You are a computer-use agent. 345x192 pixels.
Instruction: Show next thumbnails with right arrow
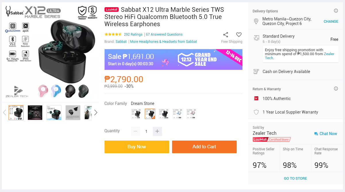click(x=96, y=112)
